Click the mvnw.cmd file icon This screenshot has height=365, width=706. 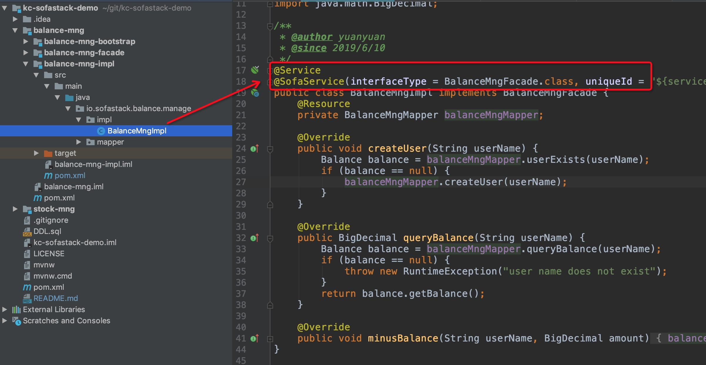tap(27, 276)
